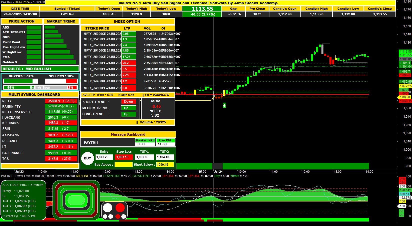Click the yellow Buy Above value box
This screenshot has height=226, width=412.
[x=123, y=165]
